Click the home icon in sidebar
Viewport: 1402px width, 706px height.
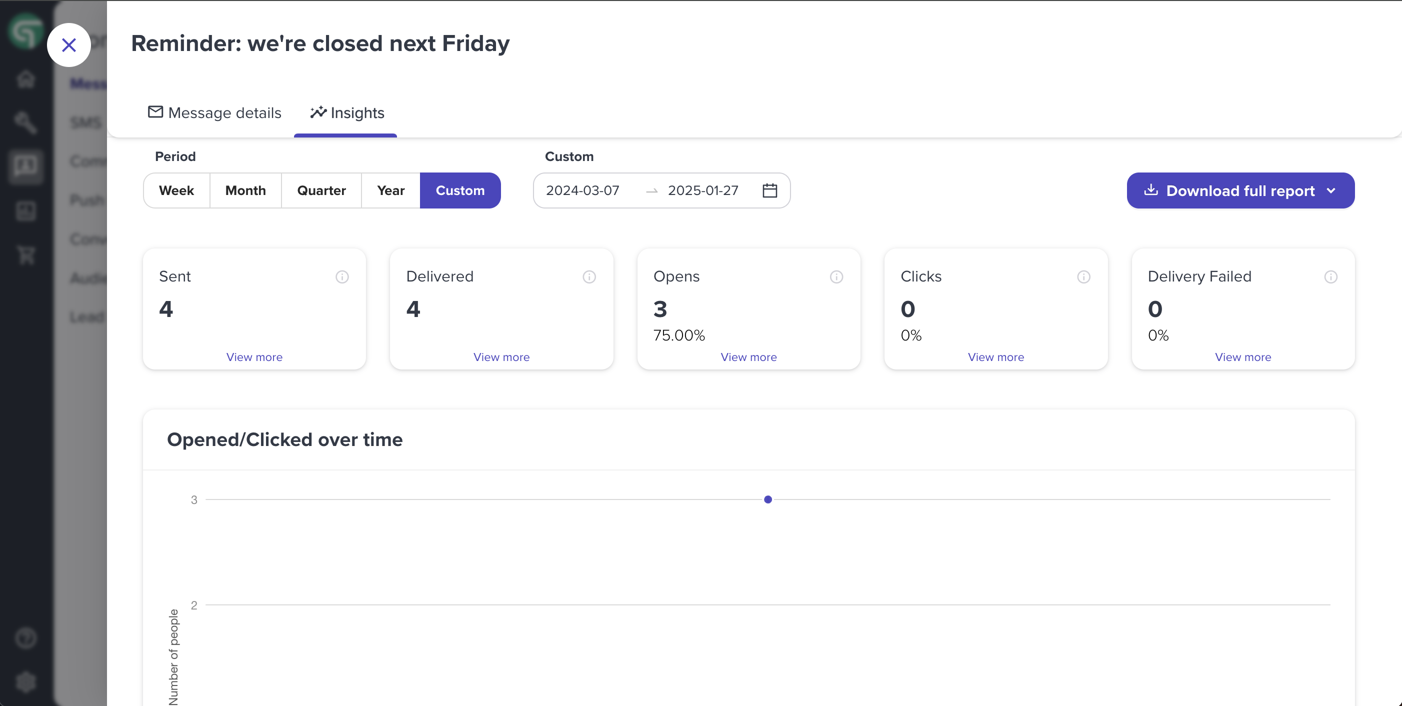25,79
